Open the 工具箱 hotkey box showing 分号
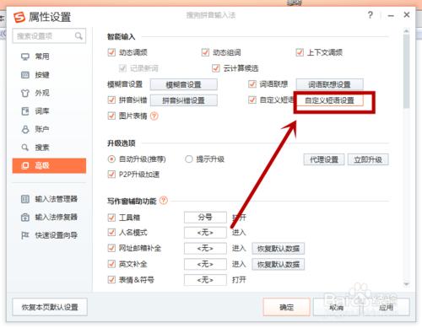Viewport: 422px width, 328px height. coord(205,218)
